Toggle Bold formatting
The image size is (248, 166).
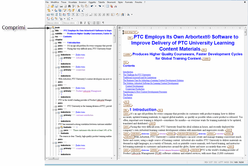pyautogui.click(x=81, y=23)
